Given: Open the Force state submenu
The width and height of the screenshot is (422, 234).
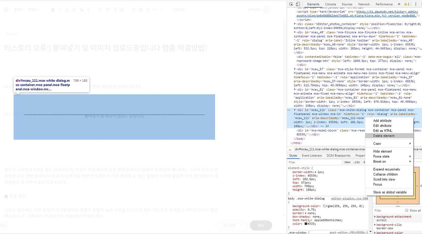Looking at the screenshot, I should [389, 156].
